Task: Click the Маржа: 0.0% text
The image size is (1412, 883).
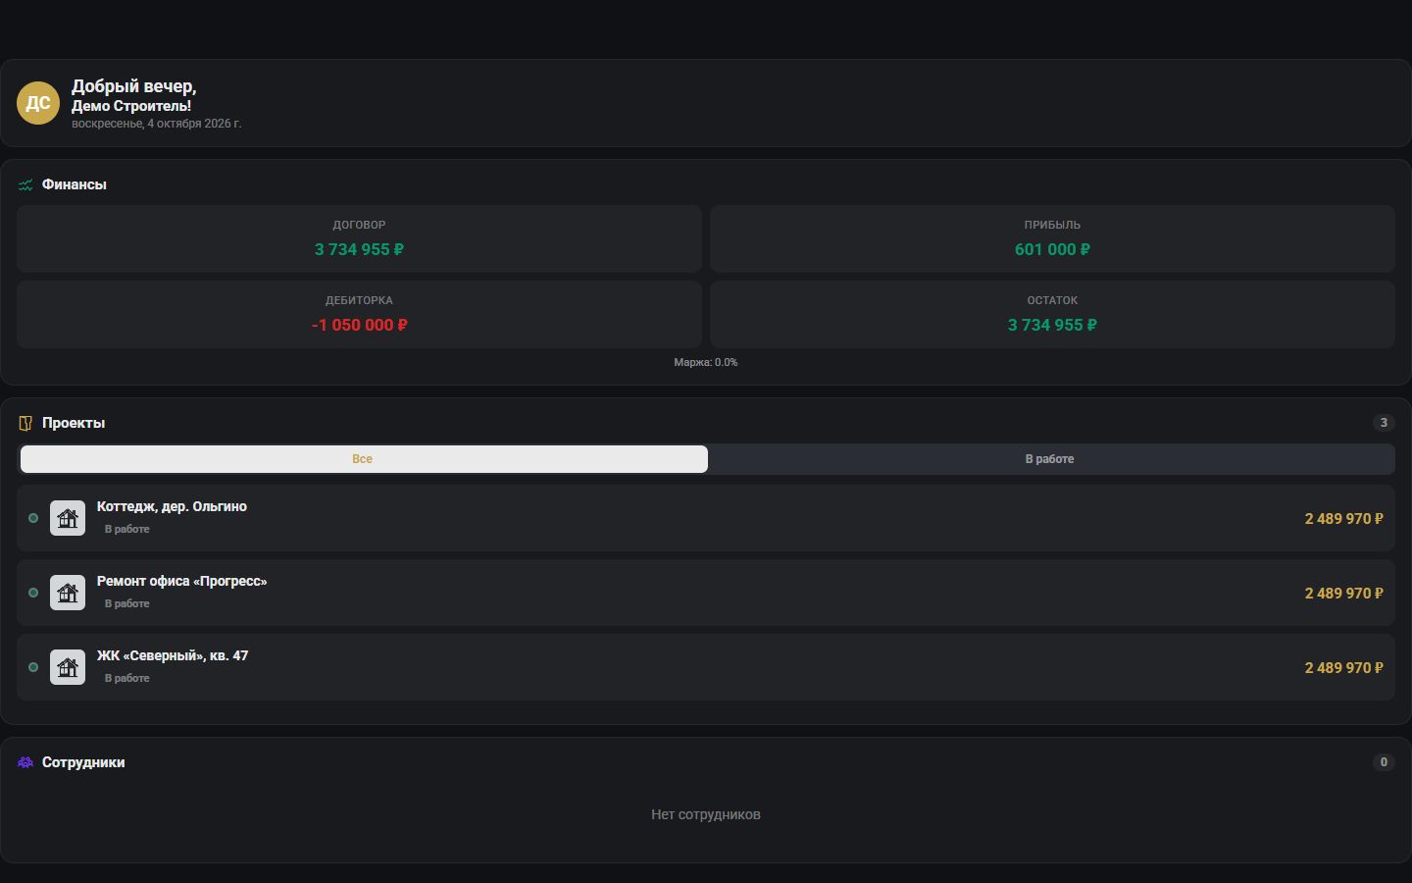Action: [x=706, y=362]
